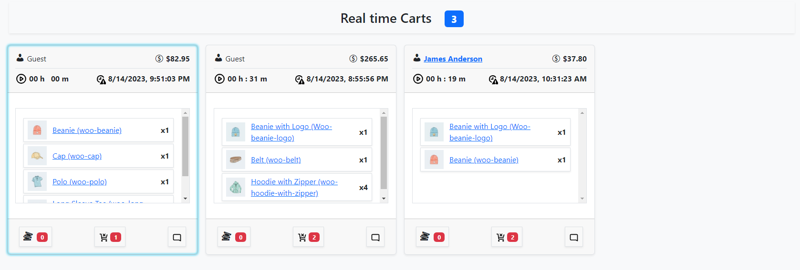This screenshot has width=800, height=270.
Task: Open message box in James Anderson's cart
Action: pos(574,237)
